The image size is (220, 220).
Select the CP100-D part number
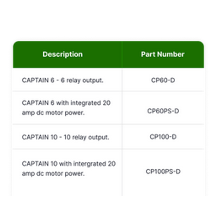pos(163,137)
